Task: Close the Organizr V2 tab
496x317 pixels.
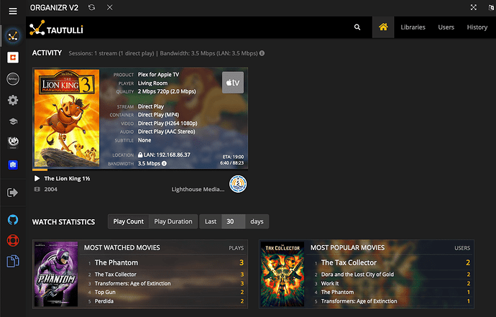Action: point(110,7)
